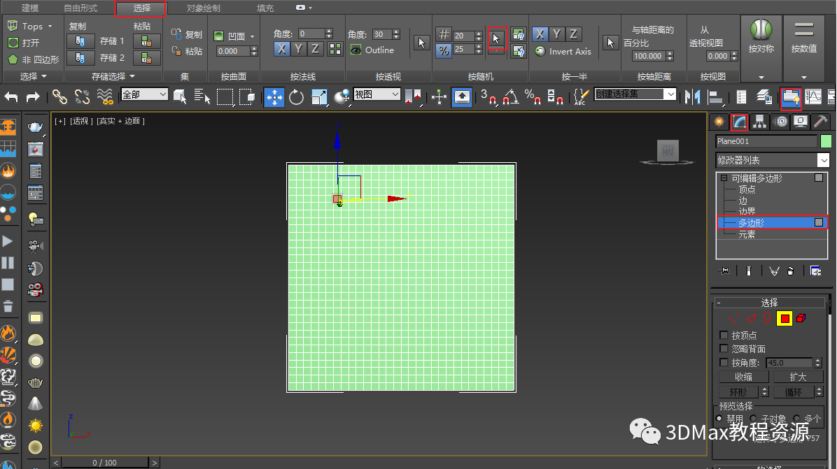The height and width of the screenshot is (469, 837).
Task: Expand the Tops dropdown arrow
Action: click(50, 26)
